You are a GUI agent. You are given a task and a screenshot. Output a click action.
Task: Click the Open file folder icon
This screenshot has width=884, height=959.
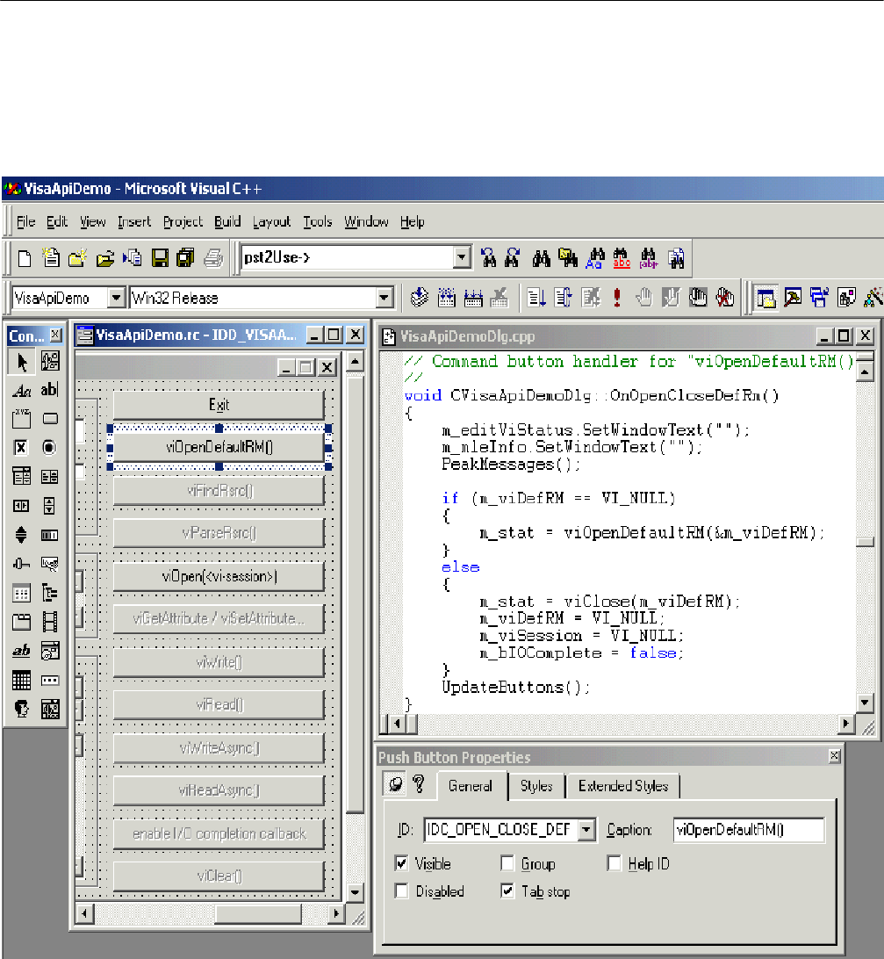(104, 258)
